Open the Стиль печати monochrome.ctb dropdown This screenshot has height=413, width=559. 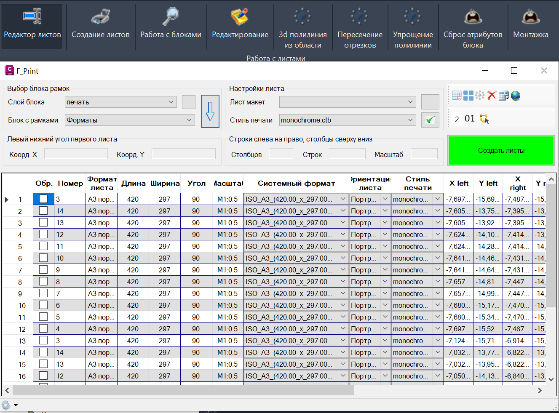pos(348,120)
